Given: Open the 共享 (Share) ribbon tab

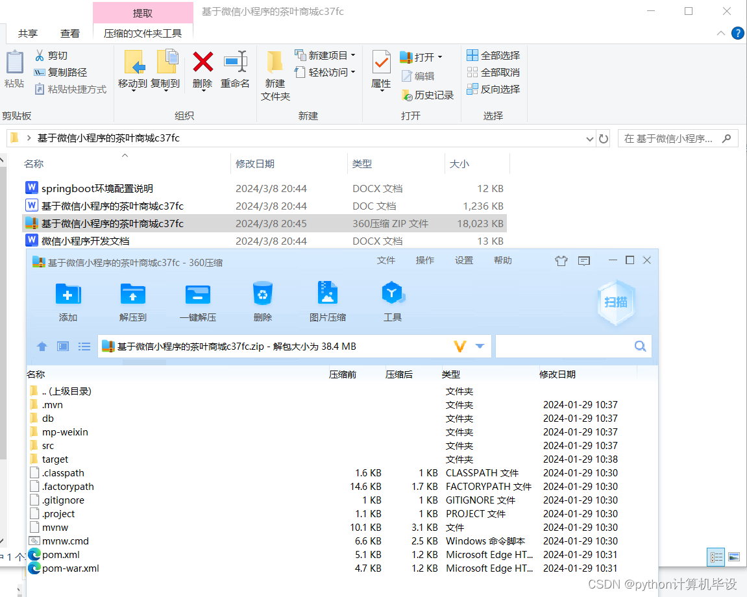Looking at the screenshot, I should coord(28,33).
